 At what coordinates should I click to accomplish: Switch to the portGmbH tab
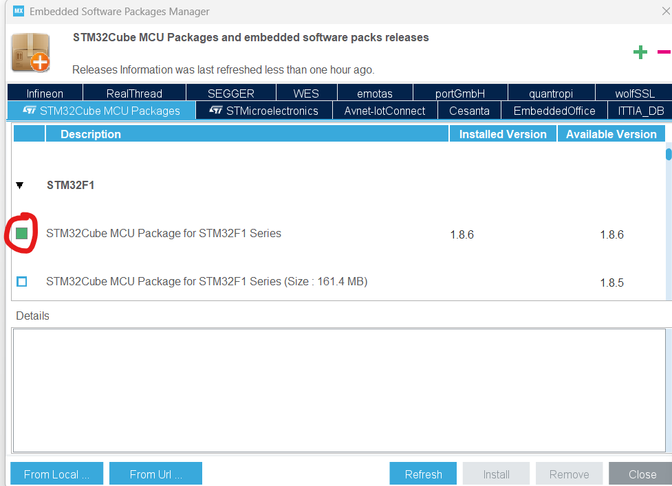[x=460, y=93]
